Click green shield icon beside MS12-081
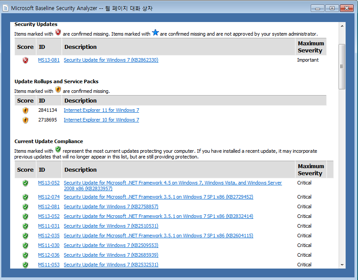Viewport: 358px width, 280px height. tap(25, 207)
